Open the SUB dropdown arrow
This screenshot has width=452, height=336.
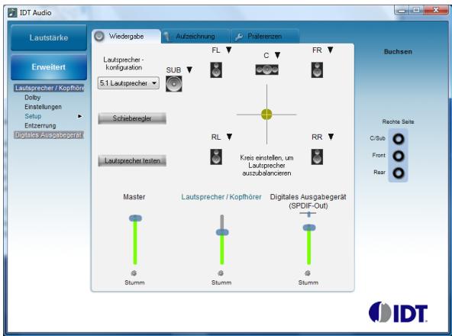(x=189, y=69)
